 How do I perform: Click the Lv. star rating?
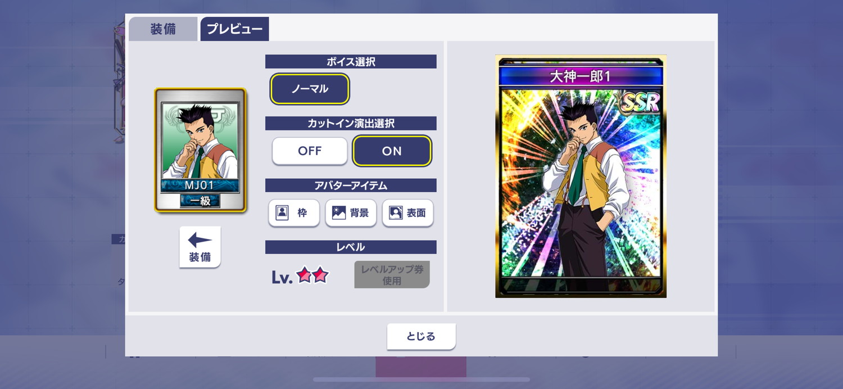pyautogui.click(x=312, y=275)
